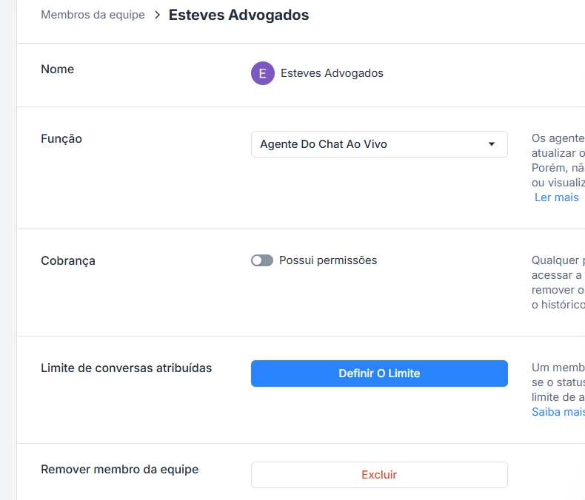Click the limit description text above Saiba mais
585x500 pixels.
(x=558, y=381)
